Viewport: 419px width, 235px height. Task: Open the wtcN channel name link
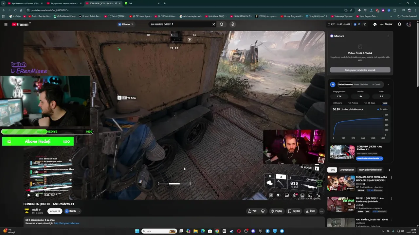pyautogui.click(x=34, y=210)
